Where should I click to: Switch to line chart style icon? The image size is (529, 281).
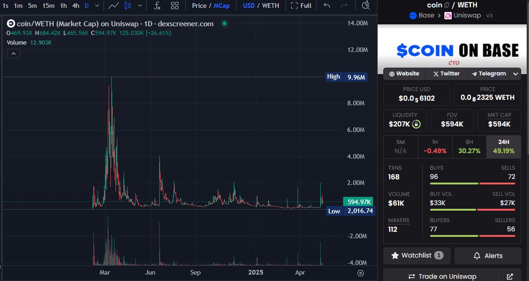pos(113,6)
